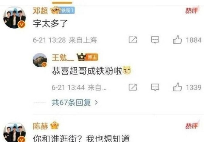Tap the crown membership badge next to 邓超
This screenshot has height=142, width=204.
coord(55,10)
